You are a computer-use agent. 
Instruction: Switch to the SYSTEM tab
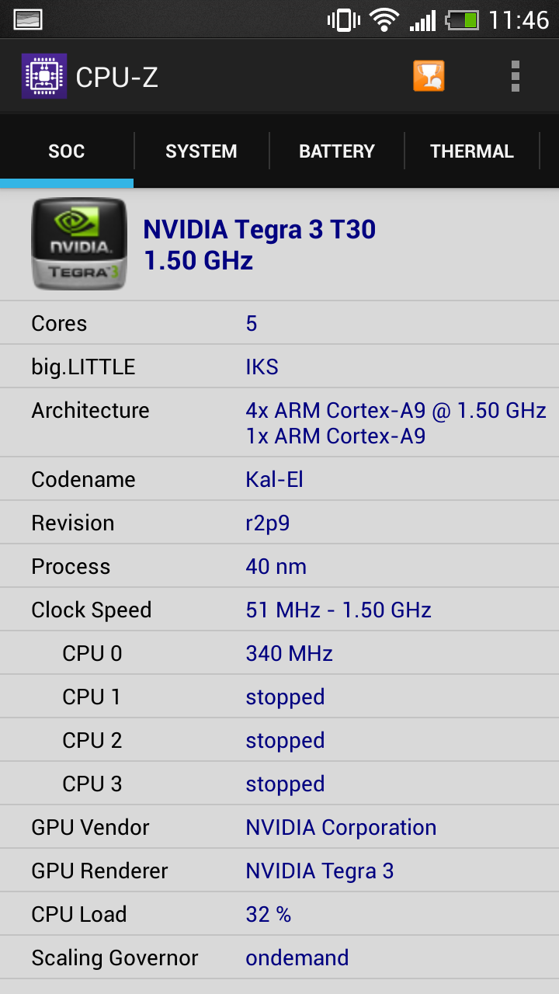click(x=201, y=151)
